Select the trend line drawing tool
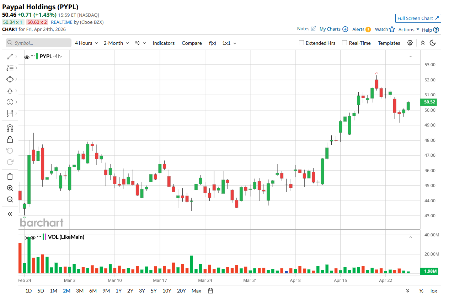 point(10,57)
